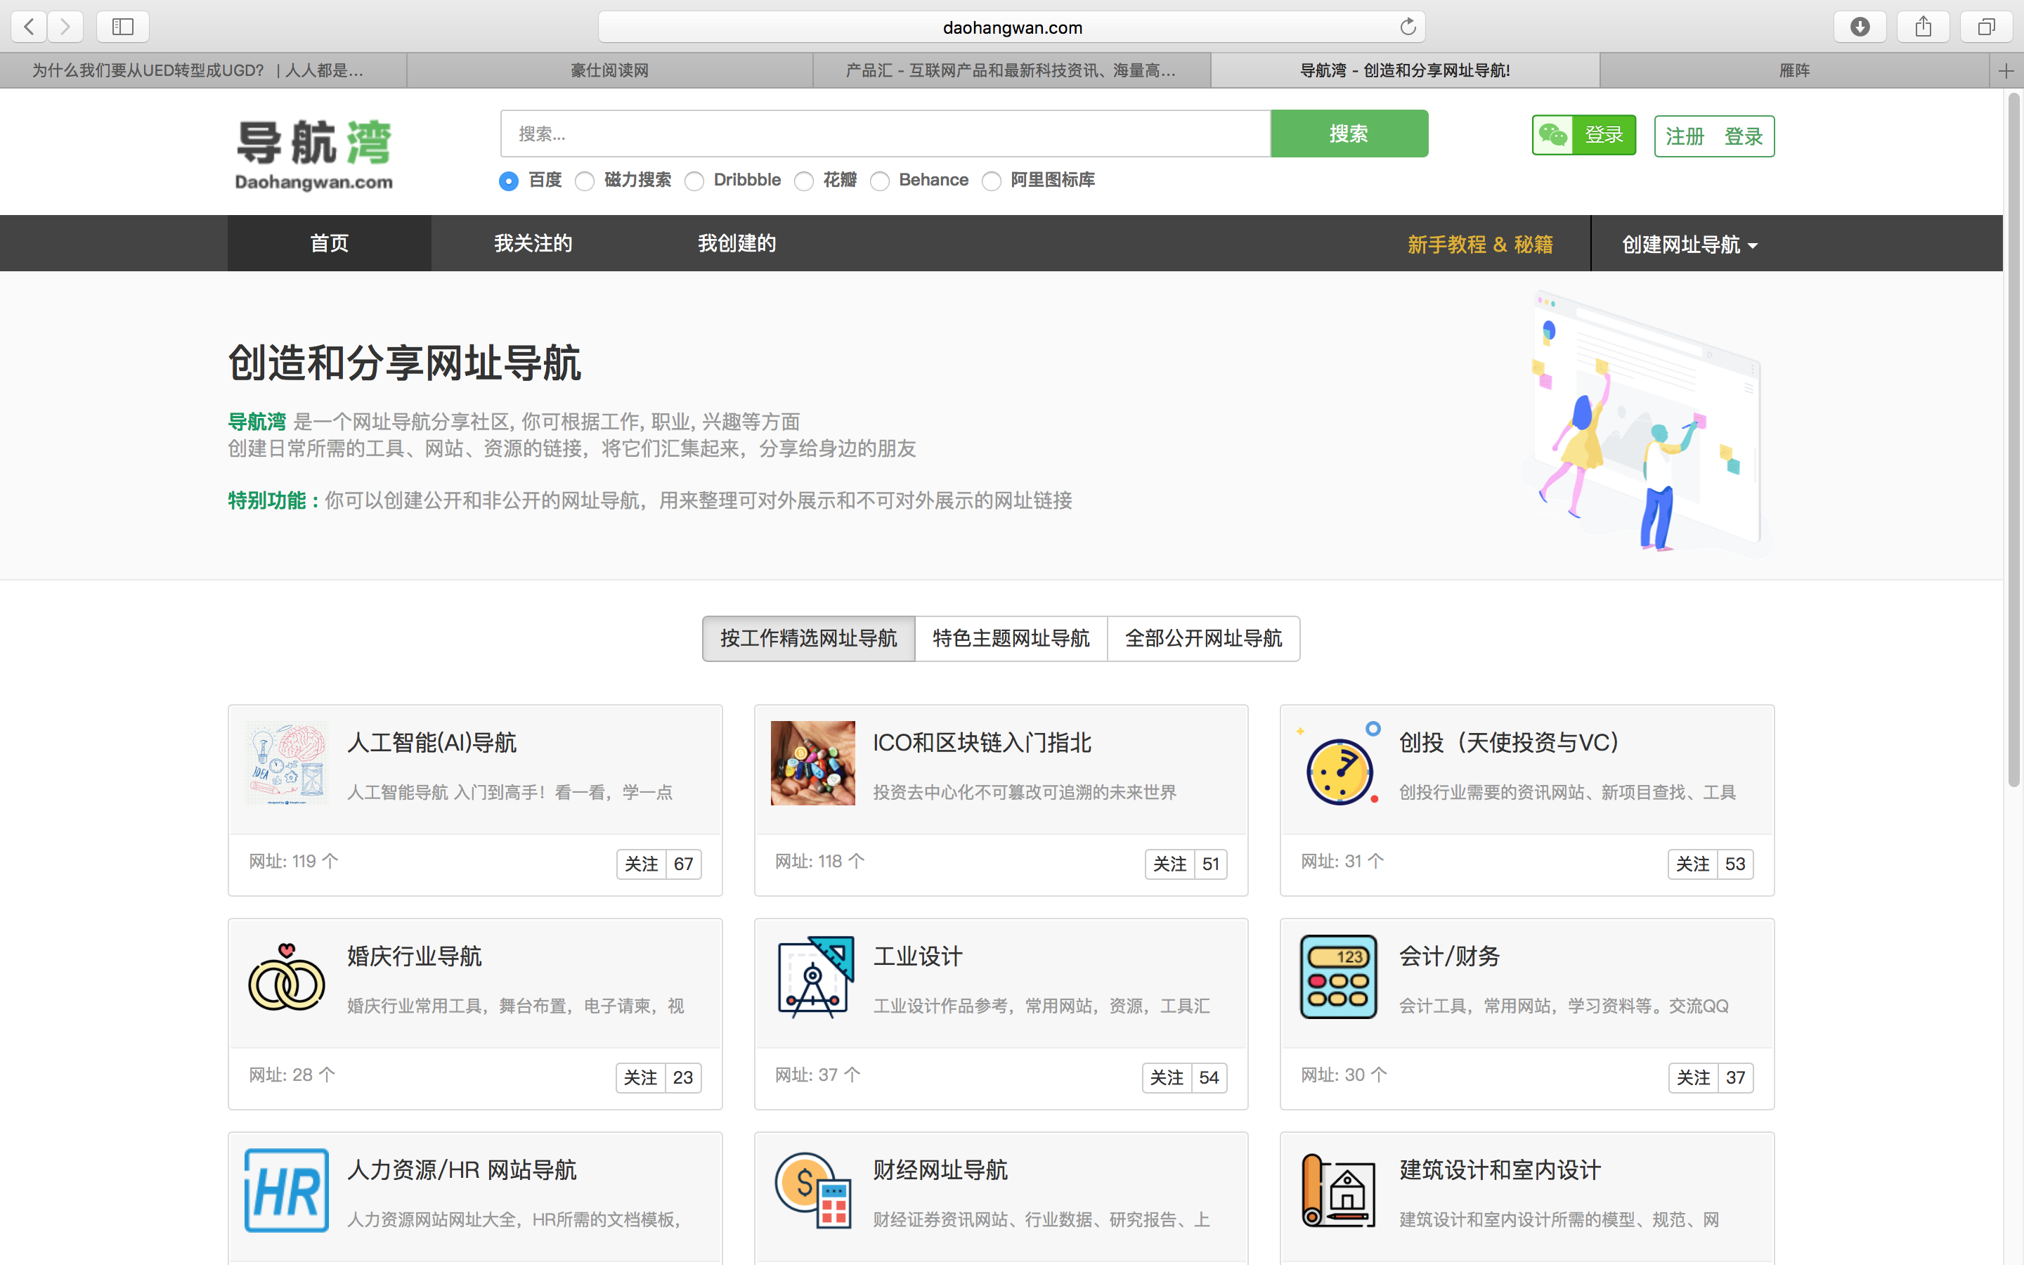Follow 人工智能(AI)导航 with 关注 button
Image resolution: width=2024 pixels, height=1265 pixels.
[642, 864]
